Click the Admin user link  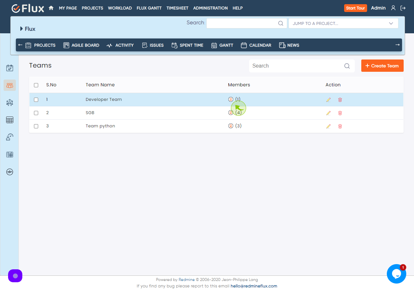[x=378, y=8]
